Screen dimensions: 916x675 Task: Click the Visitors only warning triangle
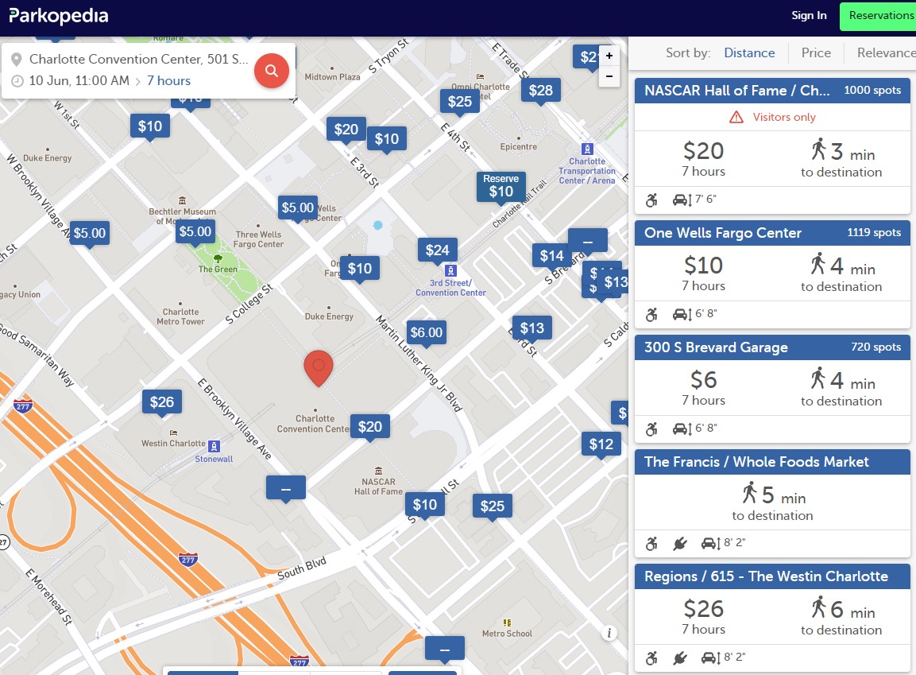[736, 117]
